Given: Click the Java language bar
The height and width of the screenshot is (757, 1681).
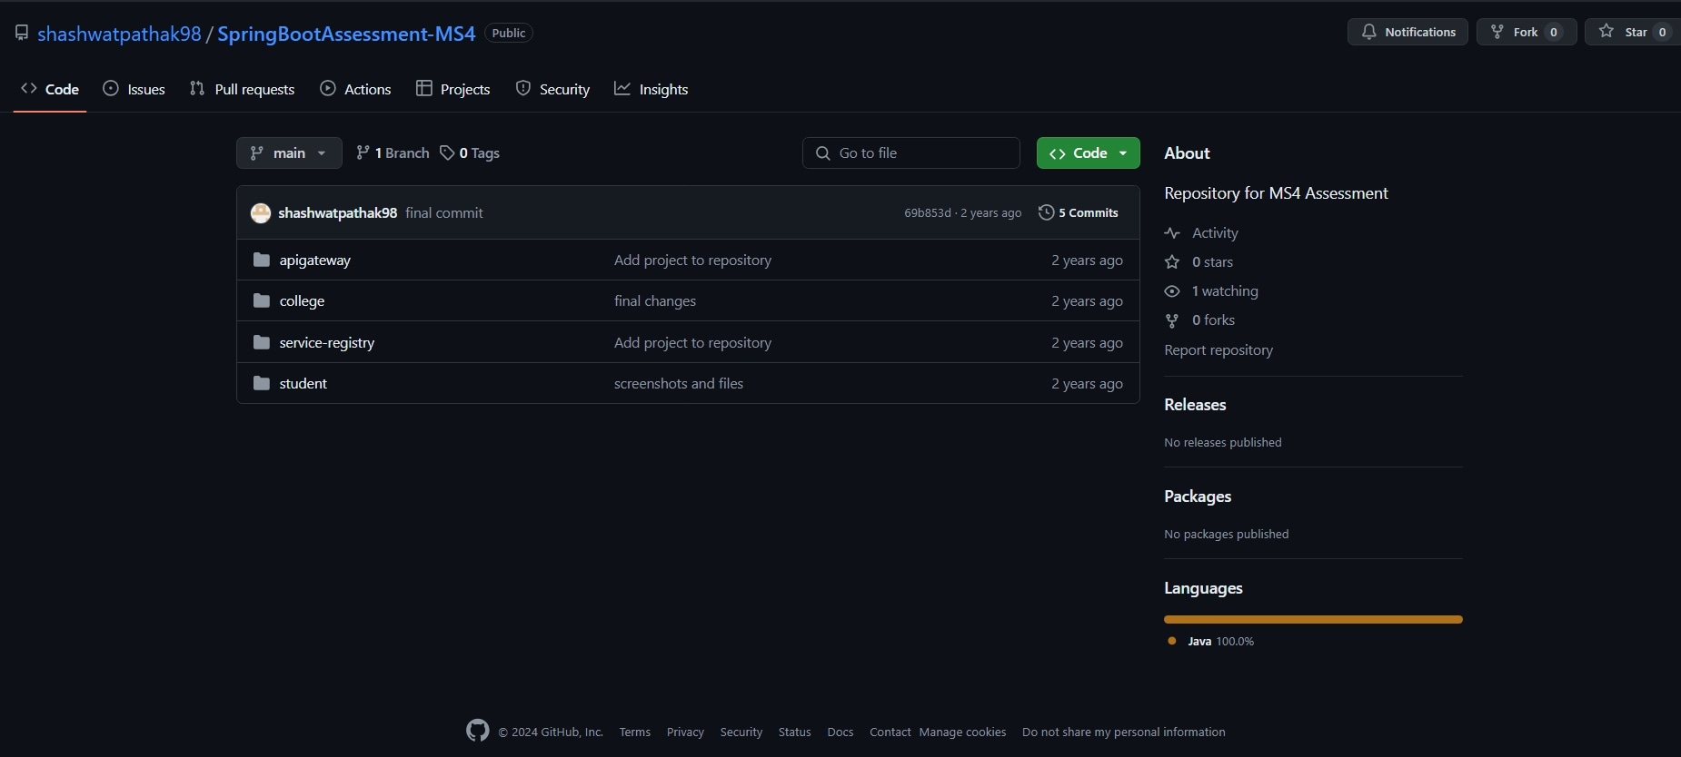Looking at the screenshot, I should pyautogui.click(x=1312, y=619).
